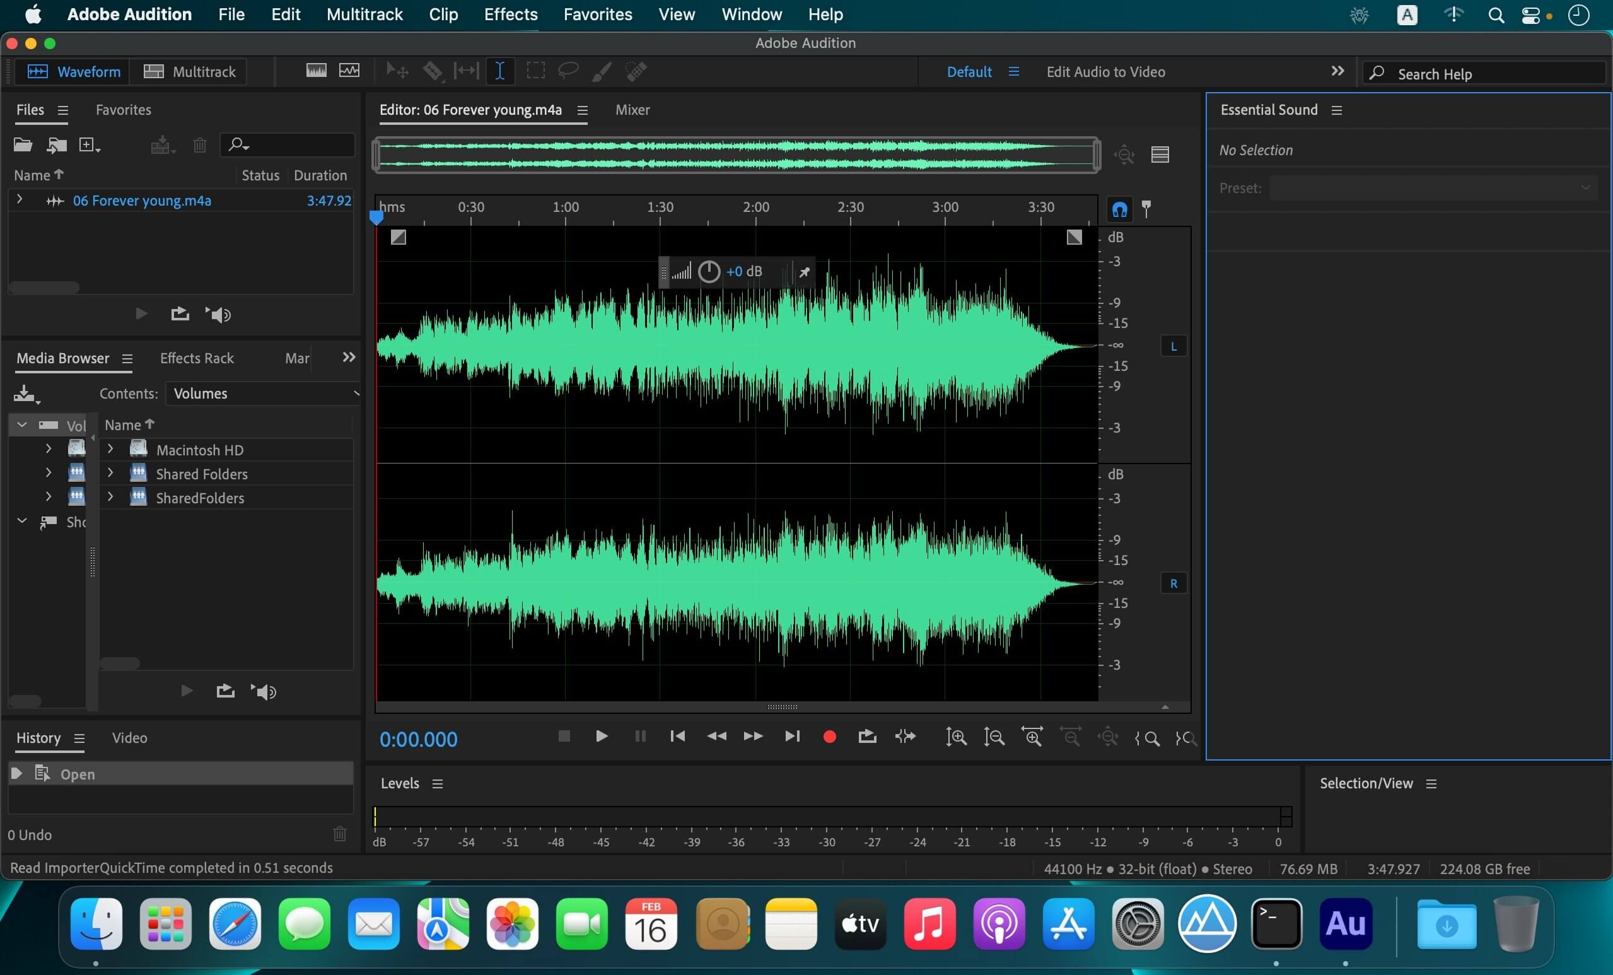Toggle the Right channel enable button
The height and width of the screenshot is (975, 1613).
point(1173,583)
